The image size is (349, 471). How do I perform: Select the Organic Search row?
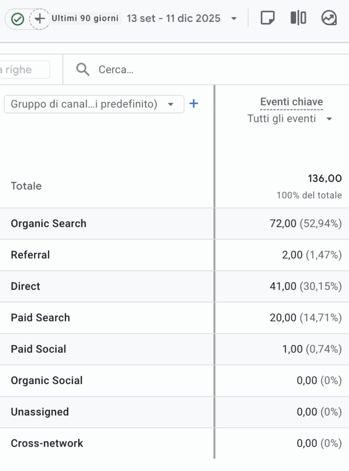(48, 224)
